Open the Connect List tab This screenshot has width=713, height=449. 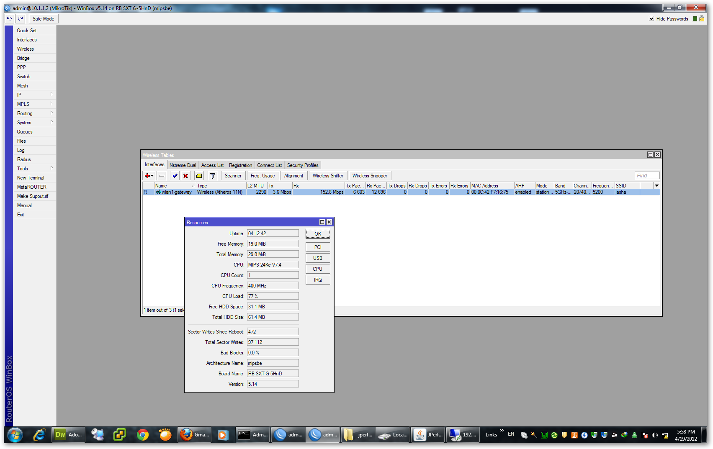coord(270,165)
